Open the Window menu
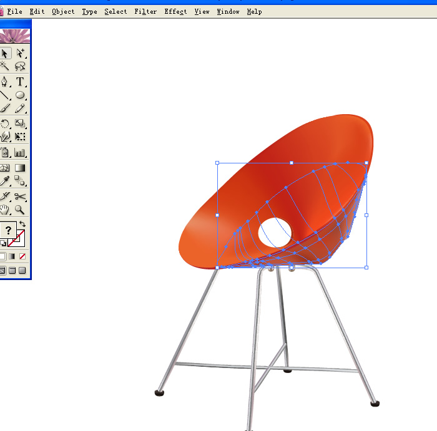This screenshot has width=437, height=431. tap(228, 11)
